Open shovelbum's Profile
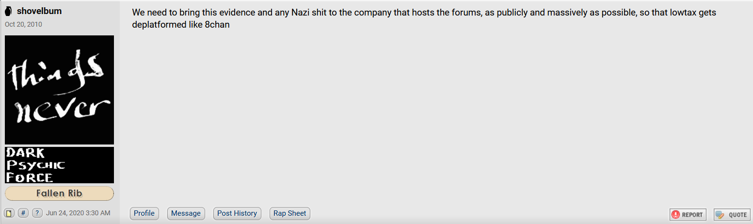 click(144, 213)
